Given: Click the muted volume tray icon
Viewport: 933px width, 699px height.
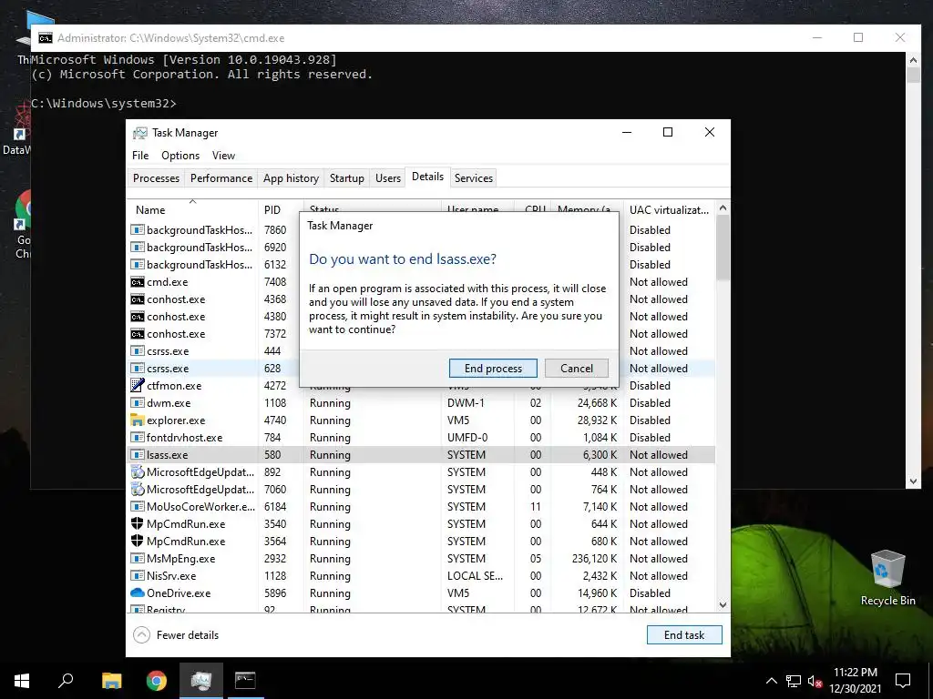Looking at the screenshot, I should (x=815, y=681).
